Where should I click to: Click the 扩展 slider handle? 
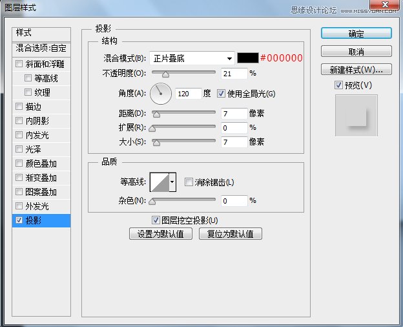click(x=152, y=129)
